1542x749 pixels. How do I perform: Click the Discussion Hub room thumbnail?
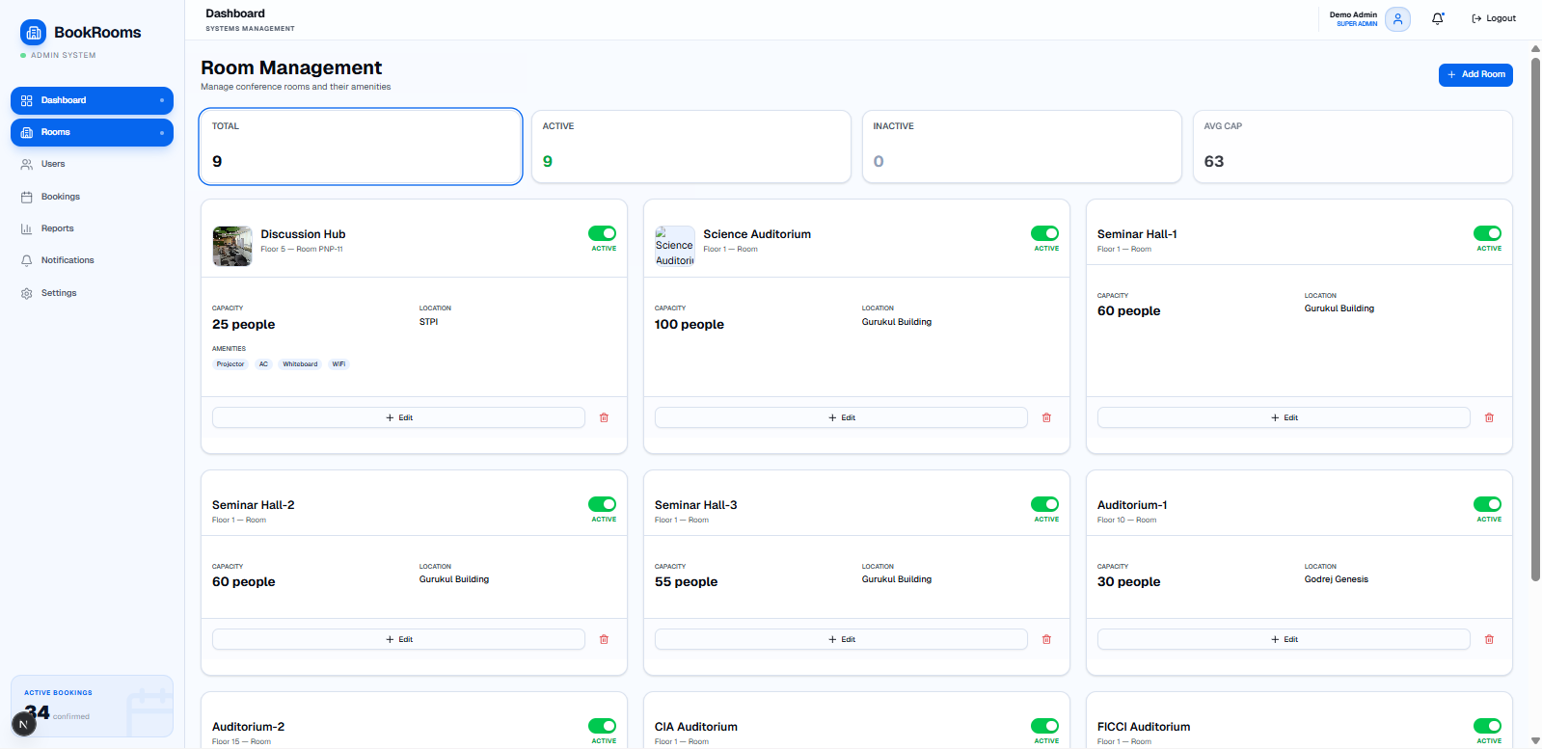coord(232,246)
